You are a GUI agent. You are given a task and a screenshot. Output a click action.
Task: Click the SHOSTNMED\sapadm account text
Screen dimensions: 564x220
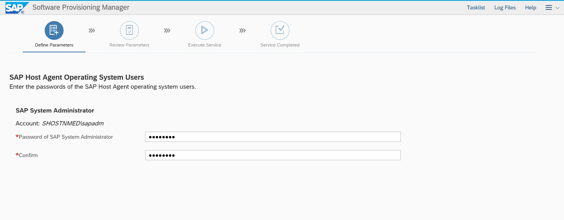(73, 123)
